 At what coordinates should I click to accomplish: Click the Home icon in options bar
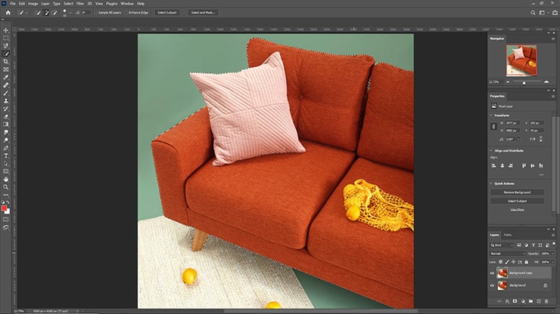pos(8,13)
